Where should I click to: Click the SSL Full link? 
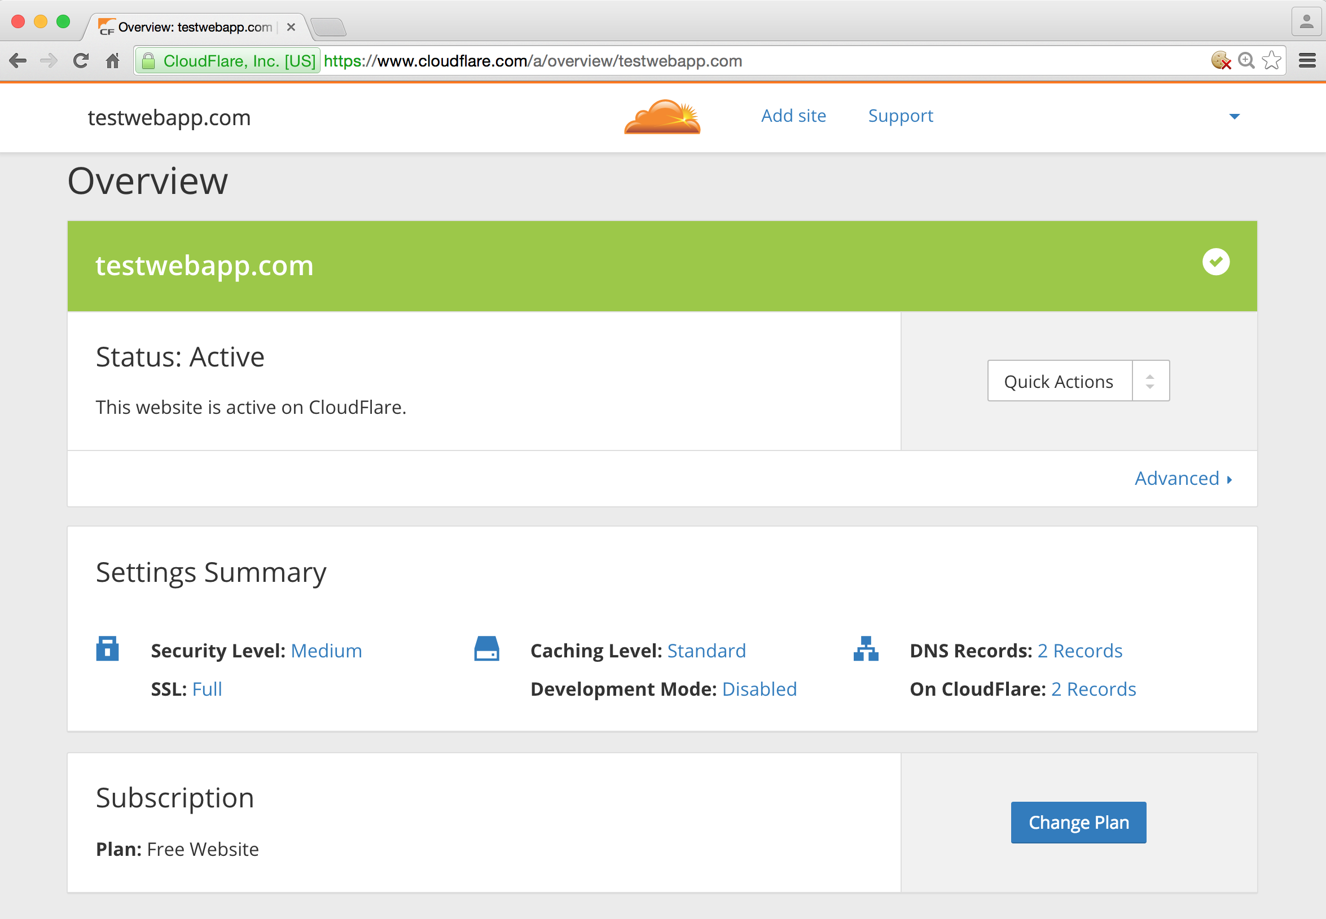pyautogui.click(x=207, y=689)
